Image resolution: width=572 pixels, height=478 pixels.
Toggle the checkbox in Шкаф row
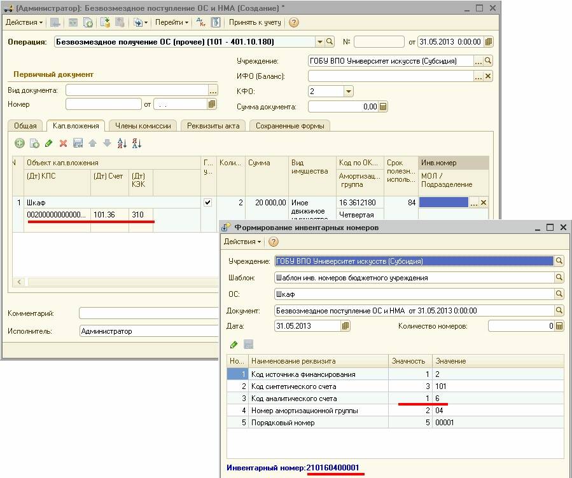coord(207,203)
